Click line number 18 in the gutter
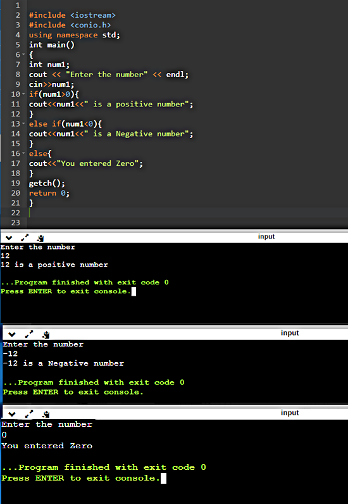This screenshot has width=348, height=504. pos(15,173)
